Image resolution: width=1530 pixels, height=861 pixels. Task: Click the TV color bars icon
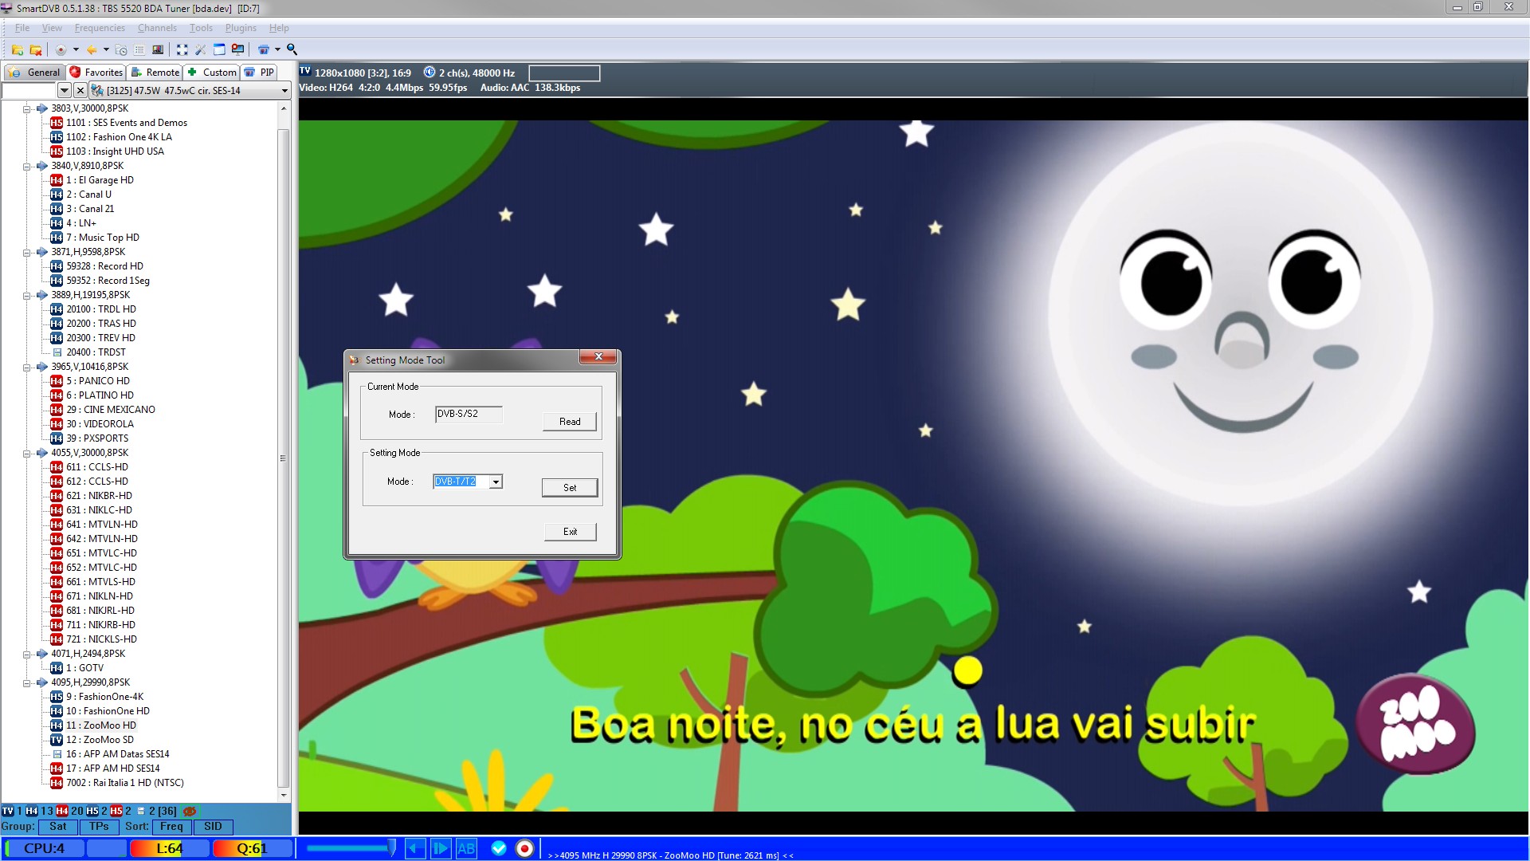tap(158, 49)
